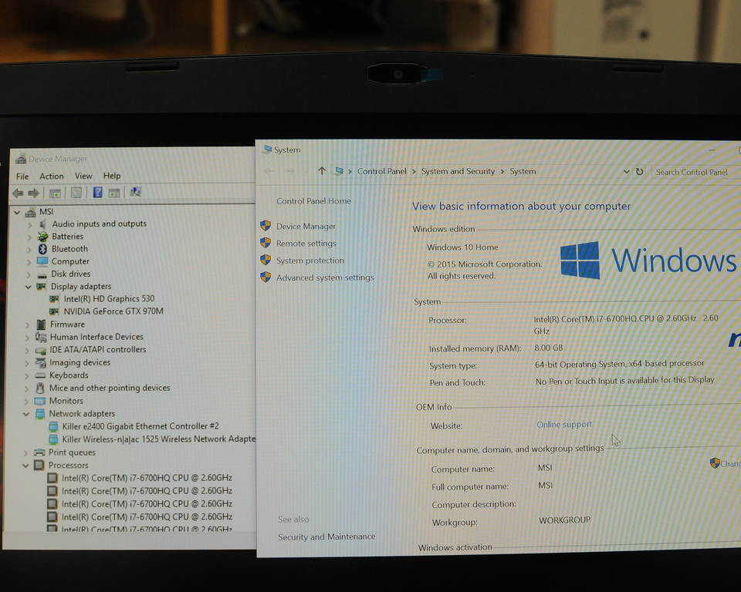Click the Firmware label in device tree
Screen dimensions: 741x592
tap(68, 325)
